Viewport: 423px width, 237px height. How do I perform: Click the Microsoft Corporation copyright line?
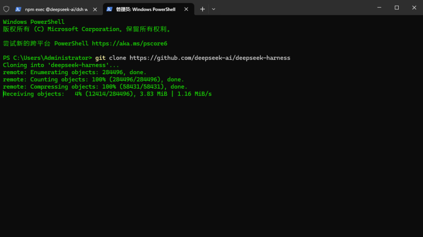pos(87,29)
